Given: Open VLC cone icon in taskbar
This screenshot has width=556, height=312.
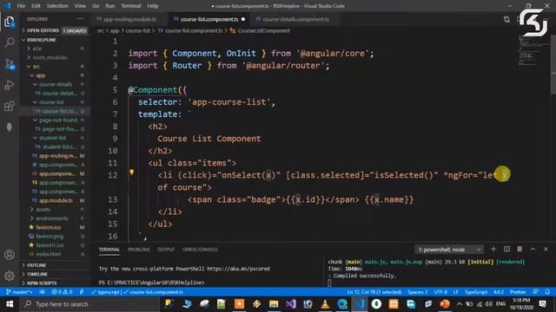Looking at the screenshot, I should pos(325,304).
